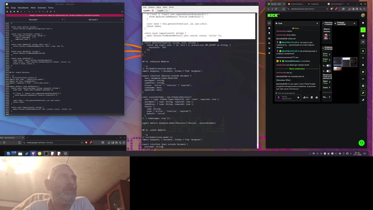
Task: Reload the Kick dashboard page
Action: pos(276,9)
